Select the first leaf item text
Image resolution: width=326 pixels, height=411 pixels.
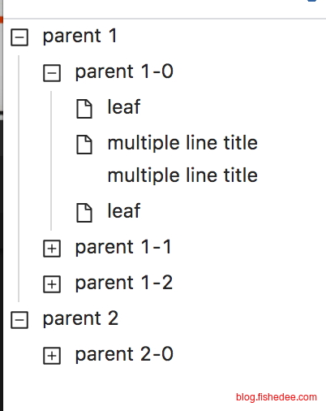[x=124, y=106]
